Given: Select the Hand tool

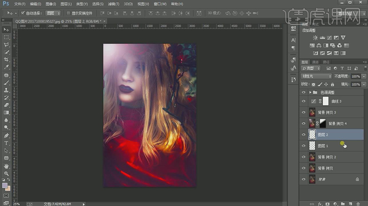Looking at the screenshot, I should [6, 166].
